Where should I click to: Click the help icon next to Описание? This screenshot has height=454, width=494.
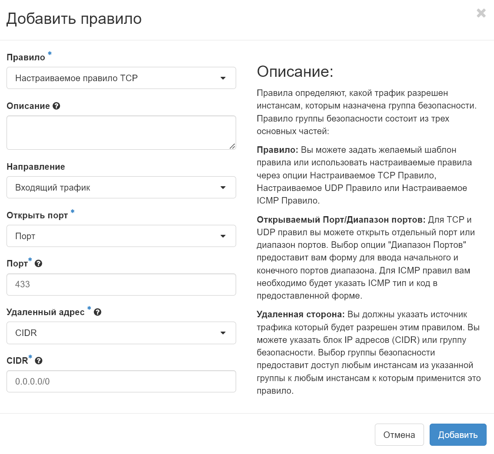[55, 105]
